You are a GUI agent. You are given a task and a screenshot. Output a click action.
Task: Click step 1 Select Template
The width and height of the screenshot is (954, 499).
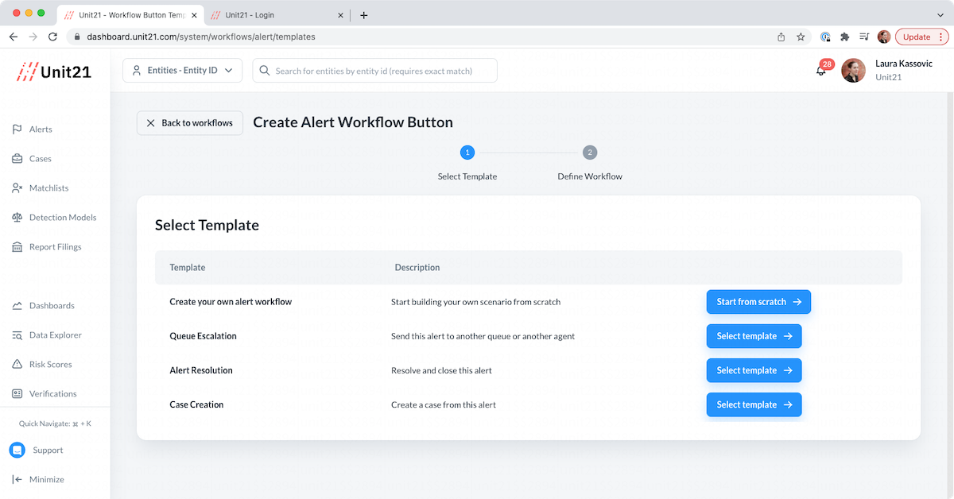[x=467, y=153]
